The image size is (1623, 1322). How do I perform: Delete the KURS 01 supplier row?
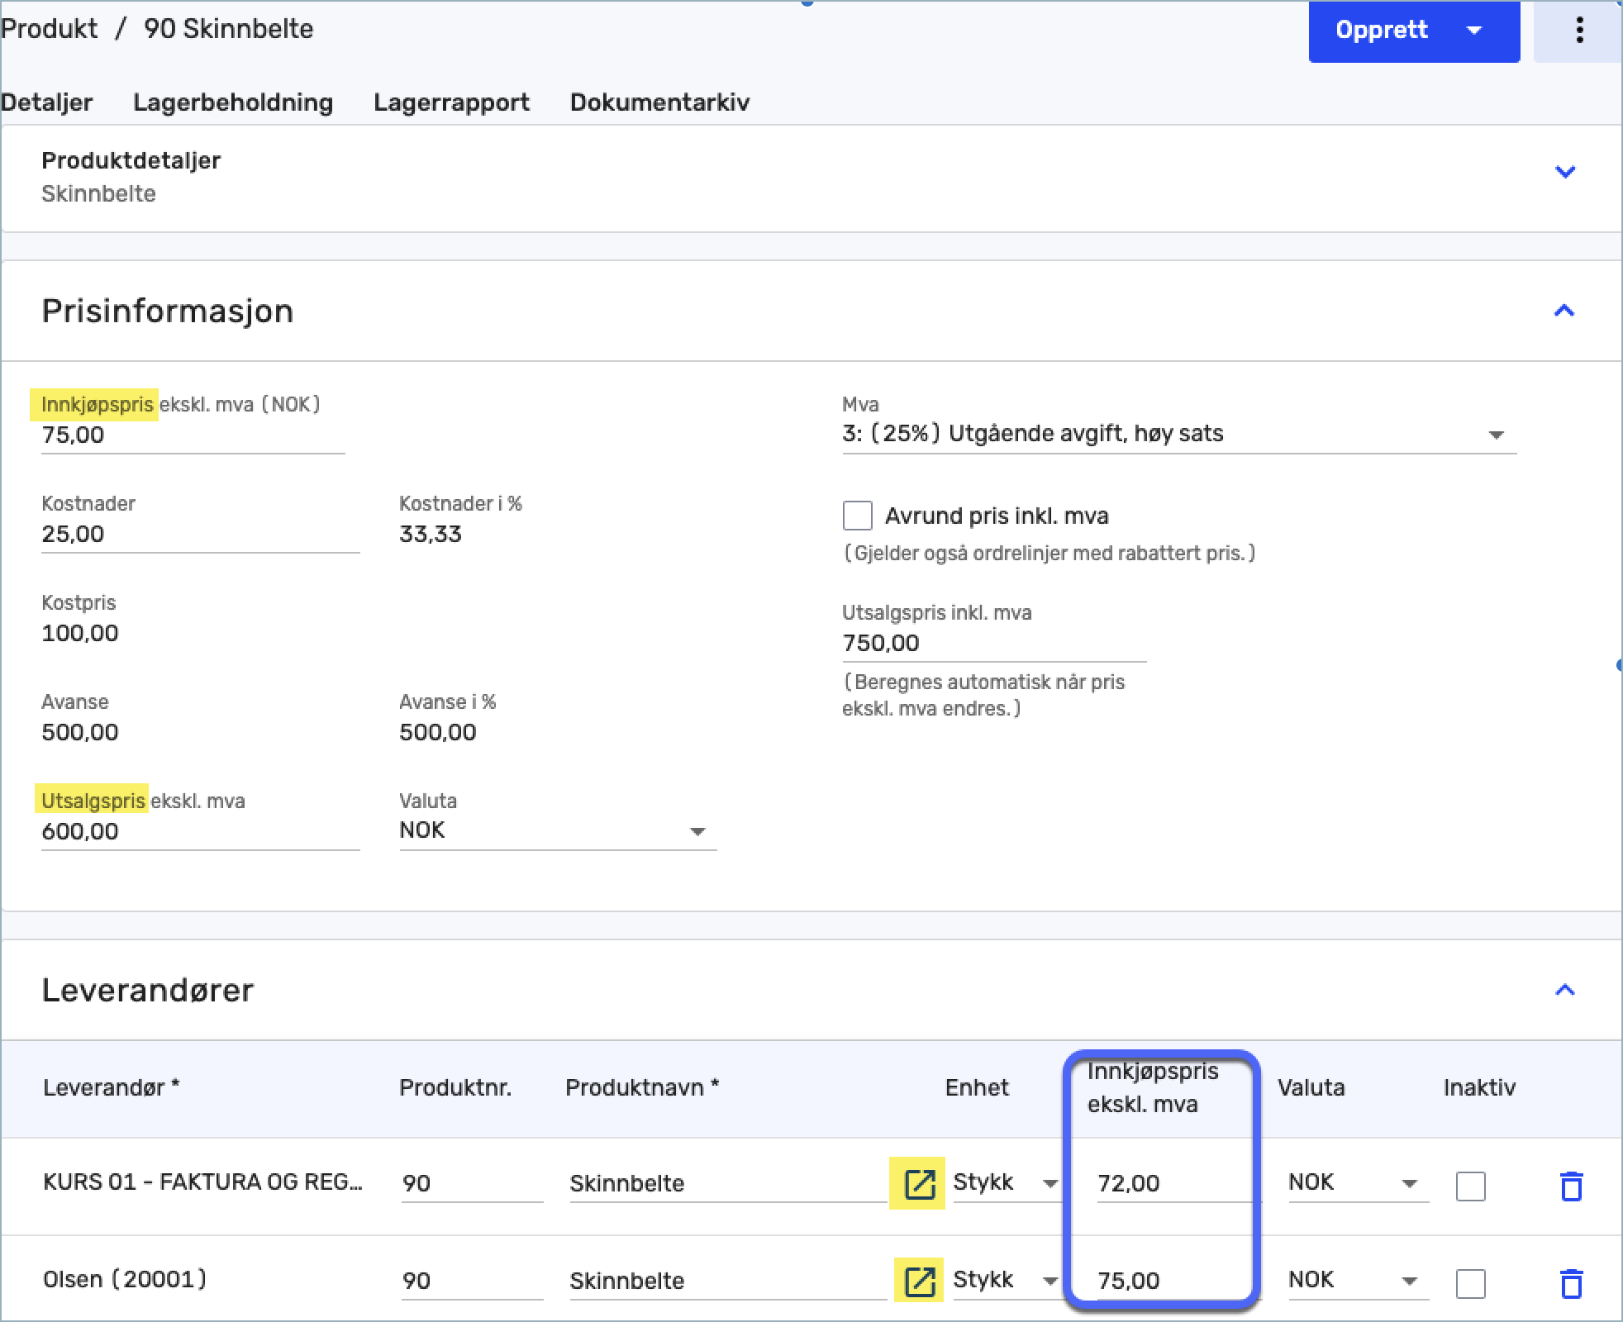[x=1571, y=1186]
